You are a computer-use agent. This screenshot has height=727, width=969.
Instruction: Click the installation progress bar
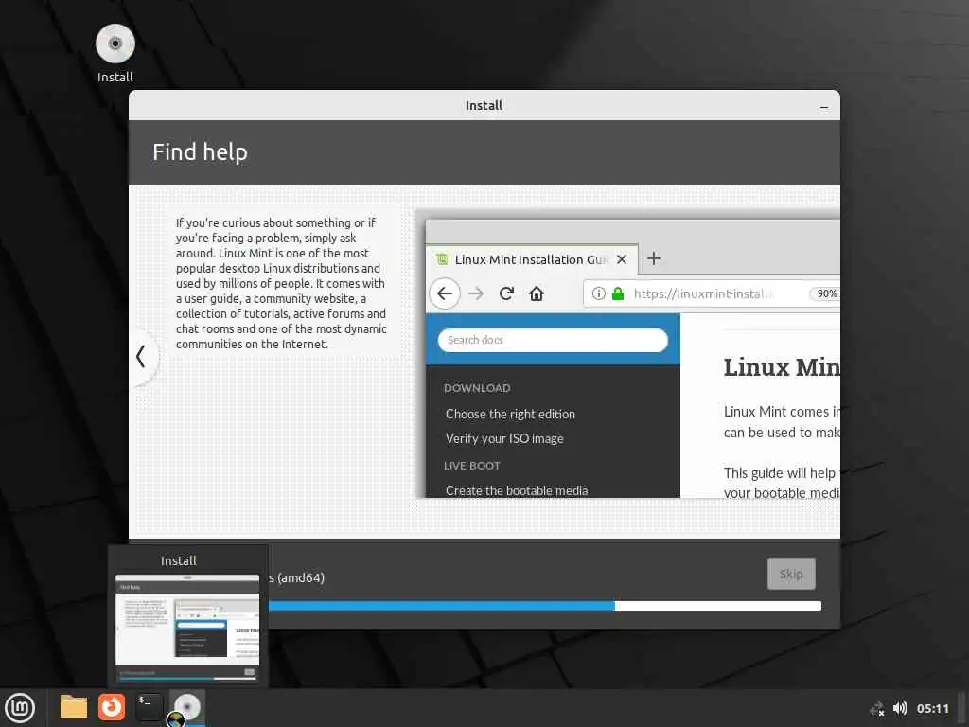[x=544, y=606]
